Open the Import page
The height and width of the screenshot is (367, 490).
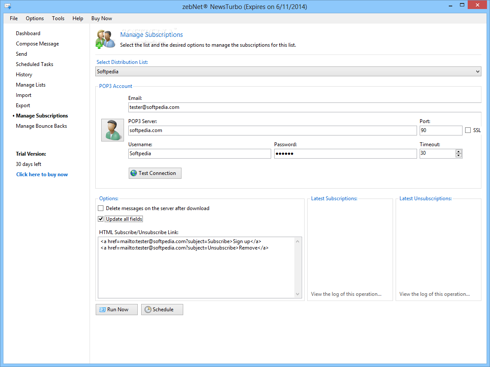coord(24,95)
